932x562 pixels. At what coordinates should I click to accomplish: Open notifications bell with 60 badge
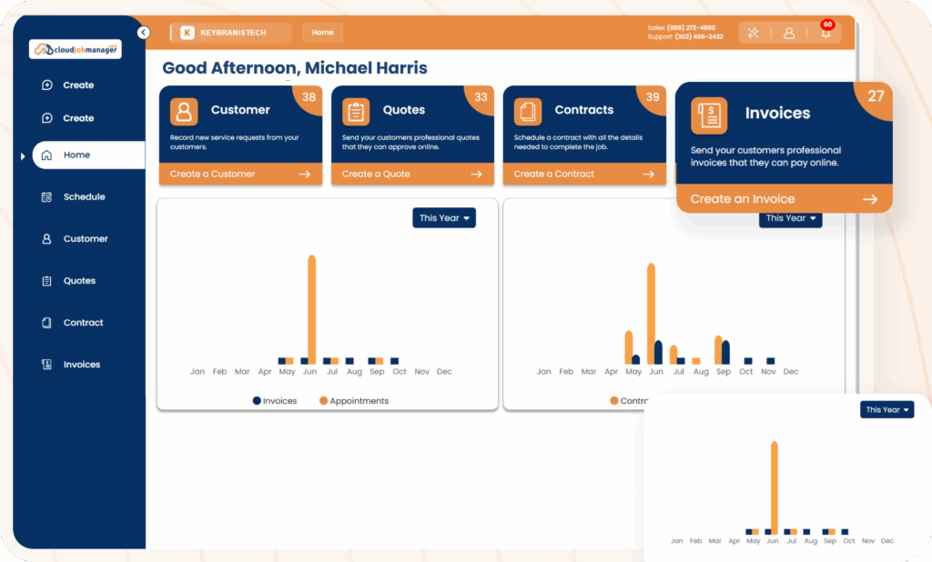tap(826, 33)
